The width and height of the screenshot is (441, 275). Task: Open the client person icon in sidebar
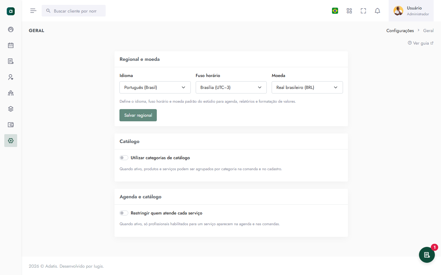coord(11,77)
